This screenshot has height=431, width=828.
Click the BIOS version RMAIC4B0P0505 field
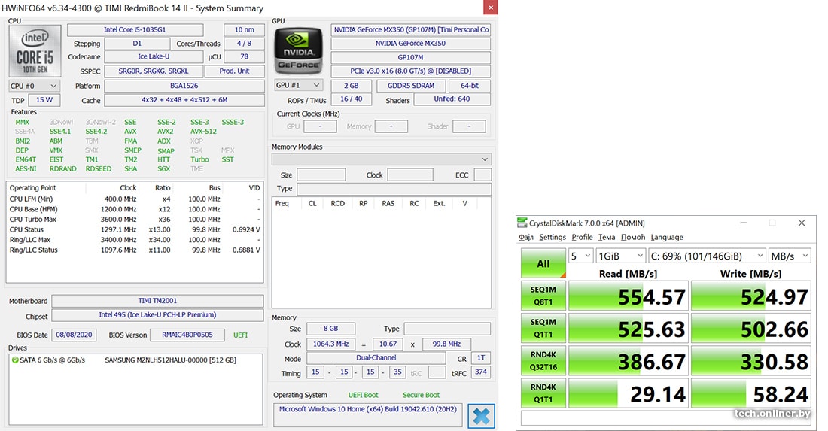(187, 335)
